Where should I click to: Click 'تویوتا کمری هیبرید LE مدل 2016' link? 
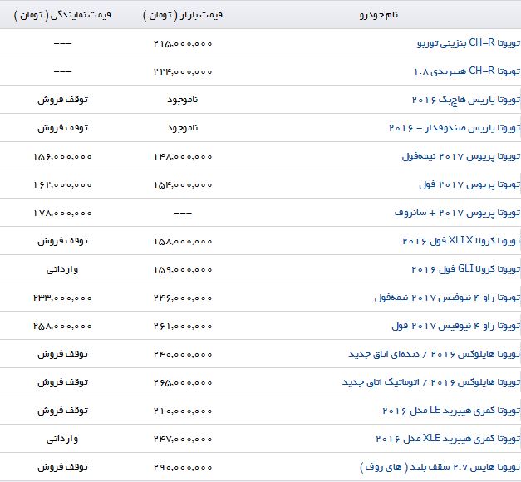[x=451, y=411]
